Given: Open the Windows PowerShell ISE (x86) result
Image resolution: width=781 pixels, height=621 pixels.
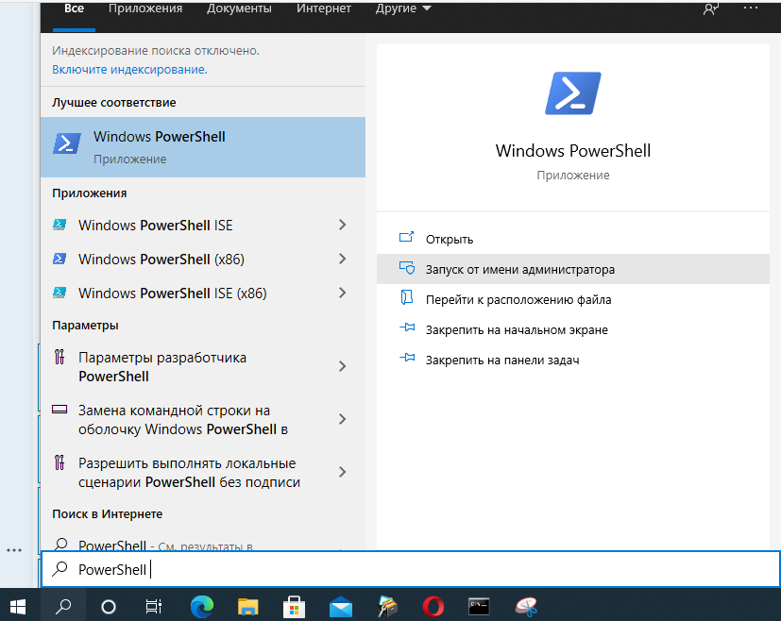Looking at the screenshot, I should coord(203,293).
